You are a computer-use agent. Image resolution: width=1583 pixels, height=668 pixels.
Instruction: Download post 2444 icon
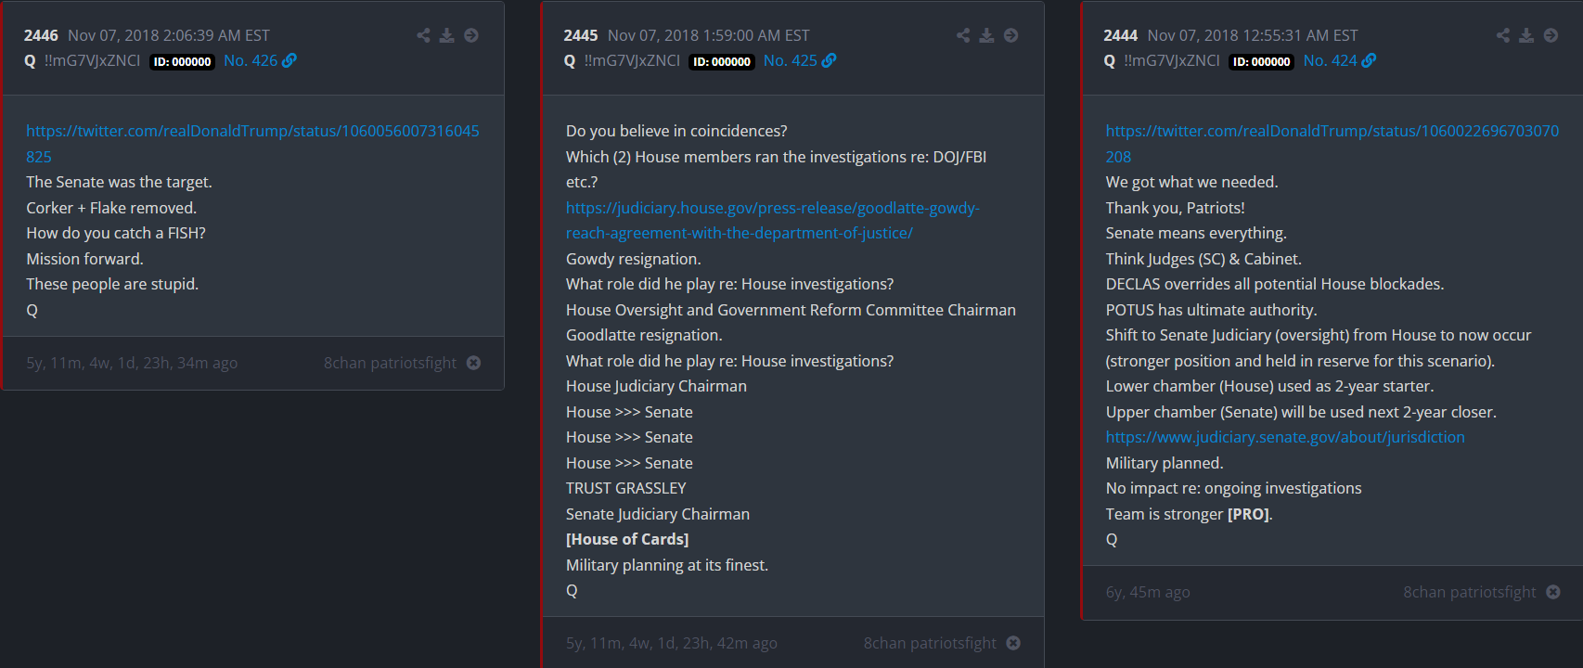[1526, 35]
